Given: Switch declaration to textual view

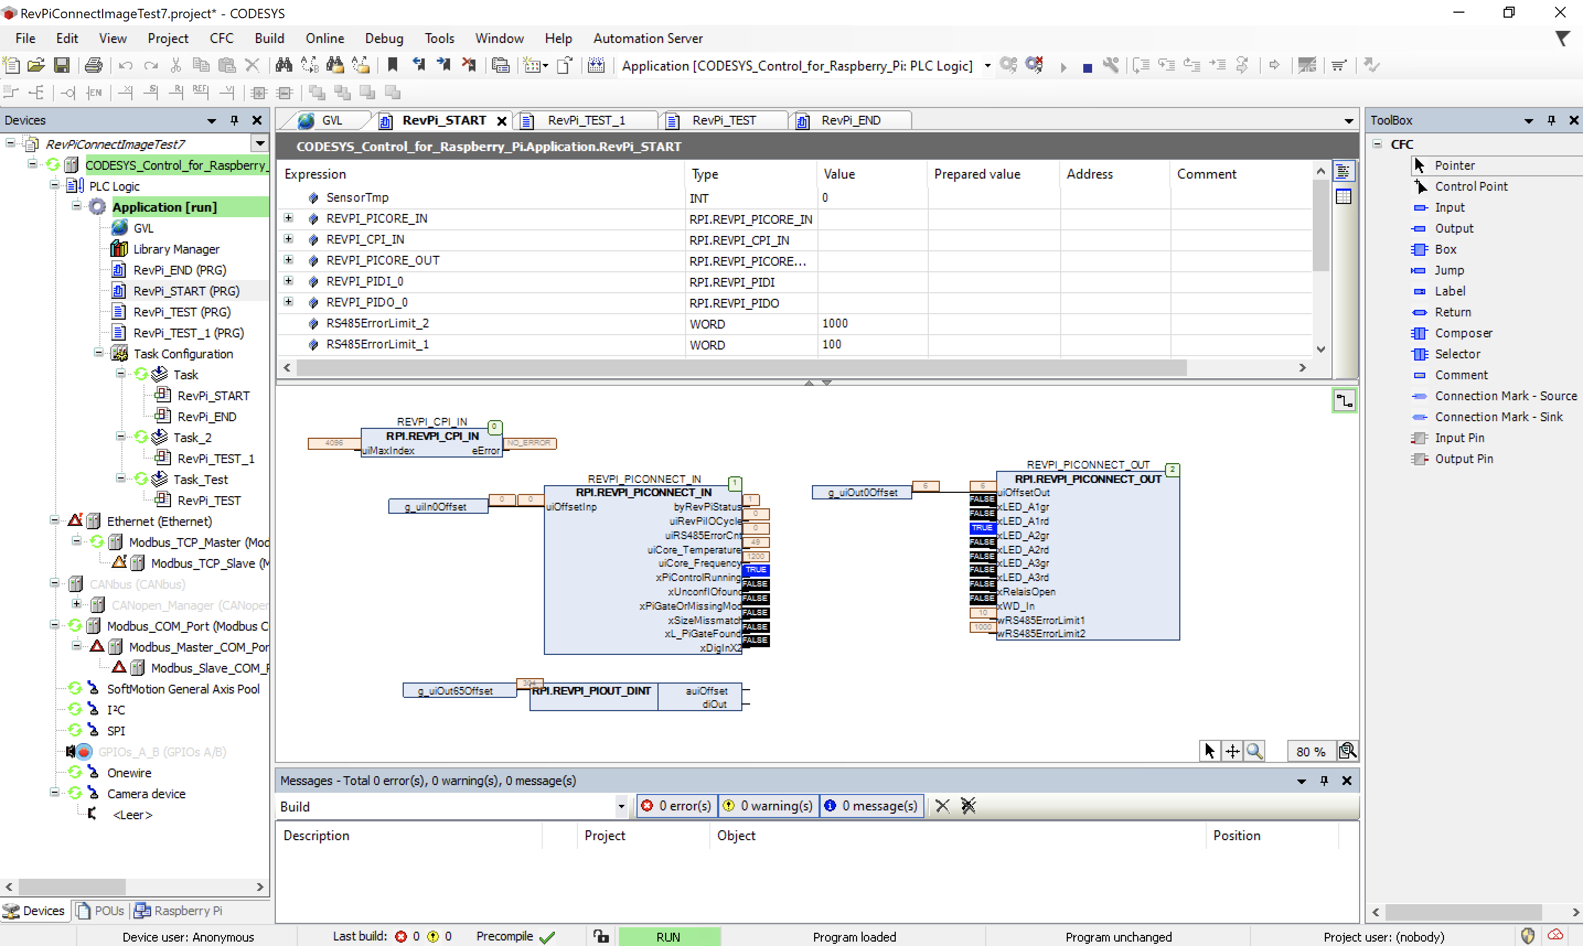Looking at the screenshot, I should point(1343,171).
